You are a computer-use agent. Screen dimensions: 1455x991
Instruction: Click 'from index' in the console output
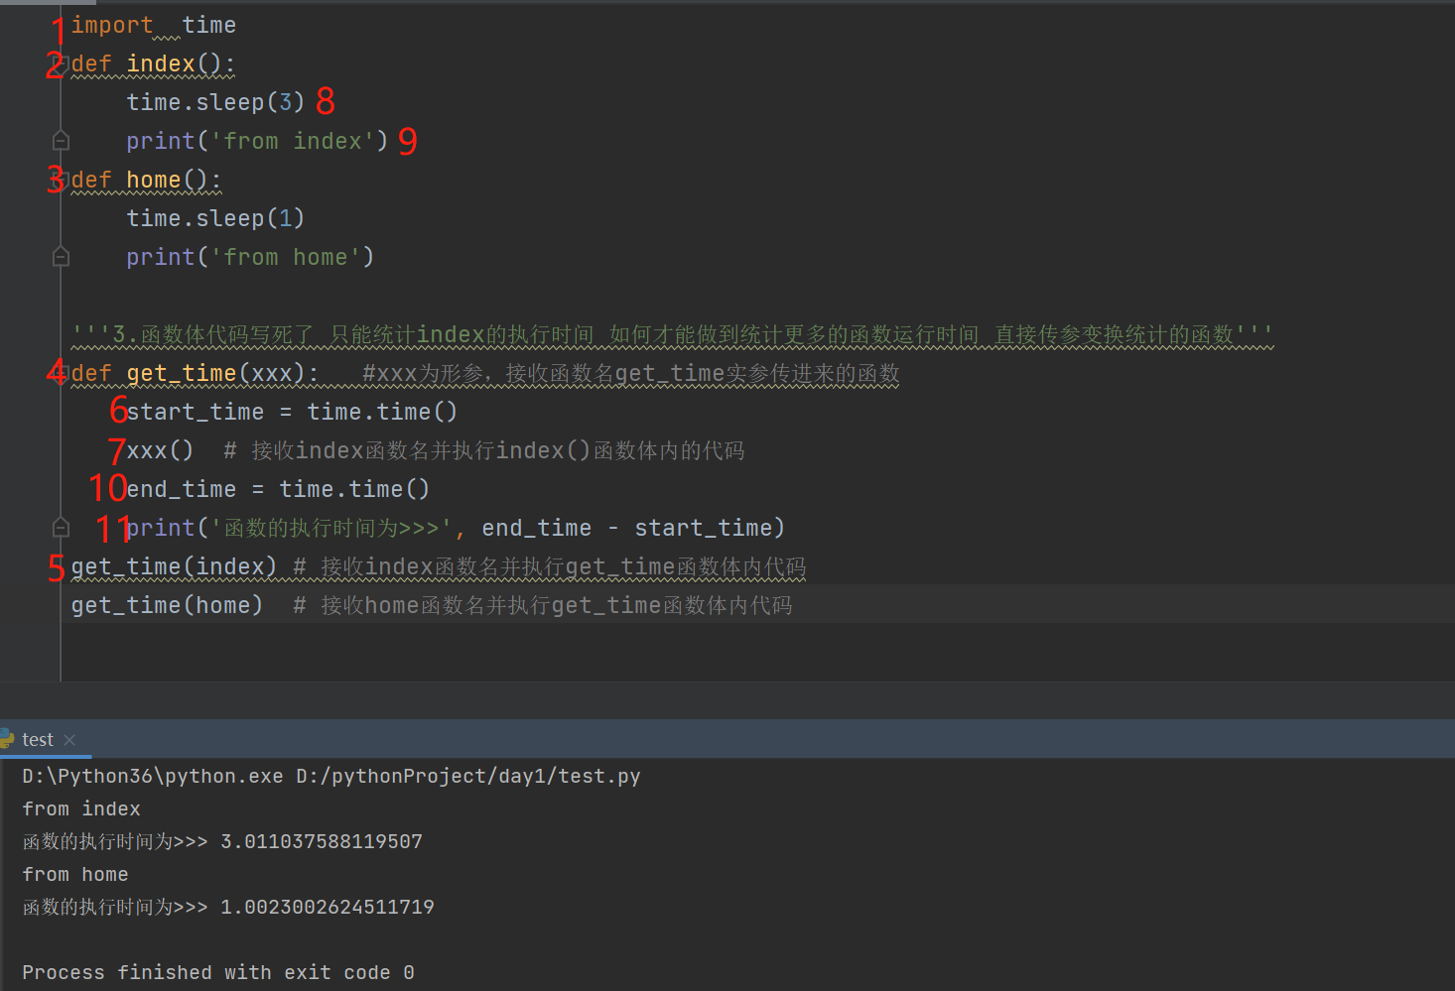tap(81, 809)
